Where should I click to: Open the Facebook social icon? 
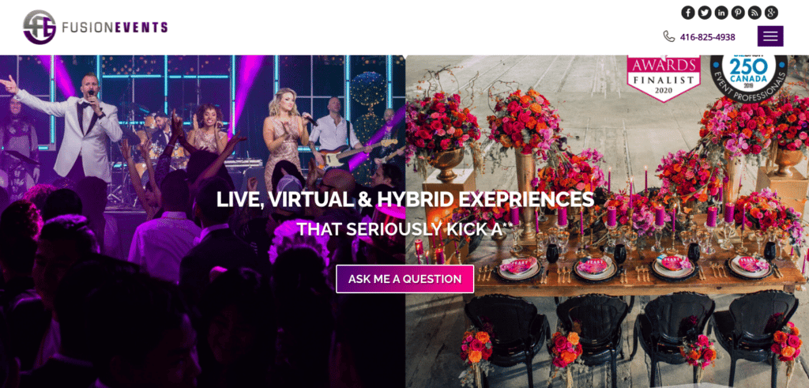[688, 13]
